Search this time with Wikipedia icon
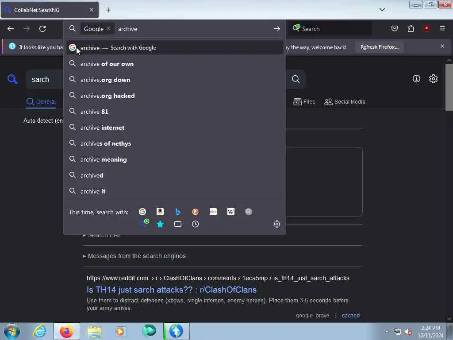This screenshot has height=340, width=453. click(x=231, y=212)
